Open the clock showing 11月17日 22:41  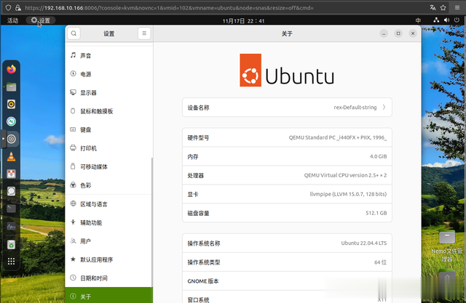[243, 21]
